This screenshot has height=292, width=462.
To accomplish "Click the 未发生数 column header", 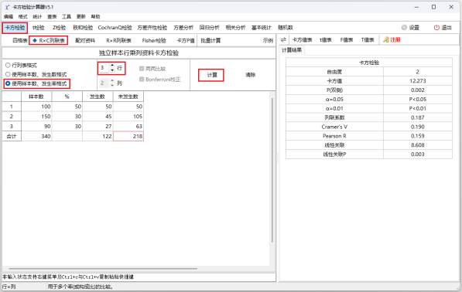I will [128, 97].
